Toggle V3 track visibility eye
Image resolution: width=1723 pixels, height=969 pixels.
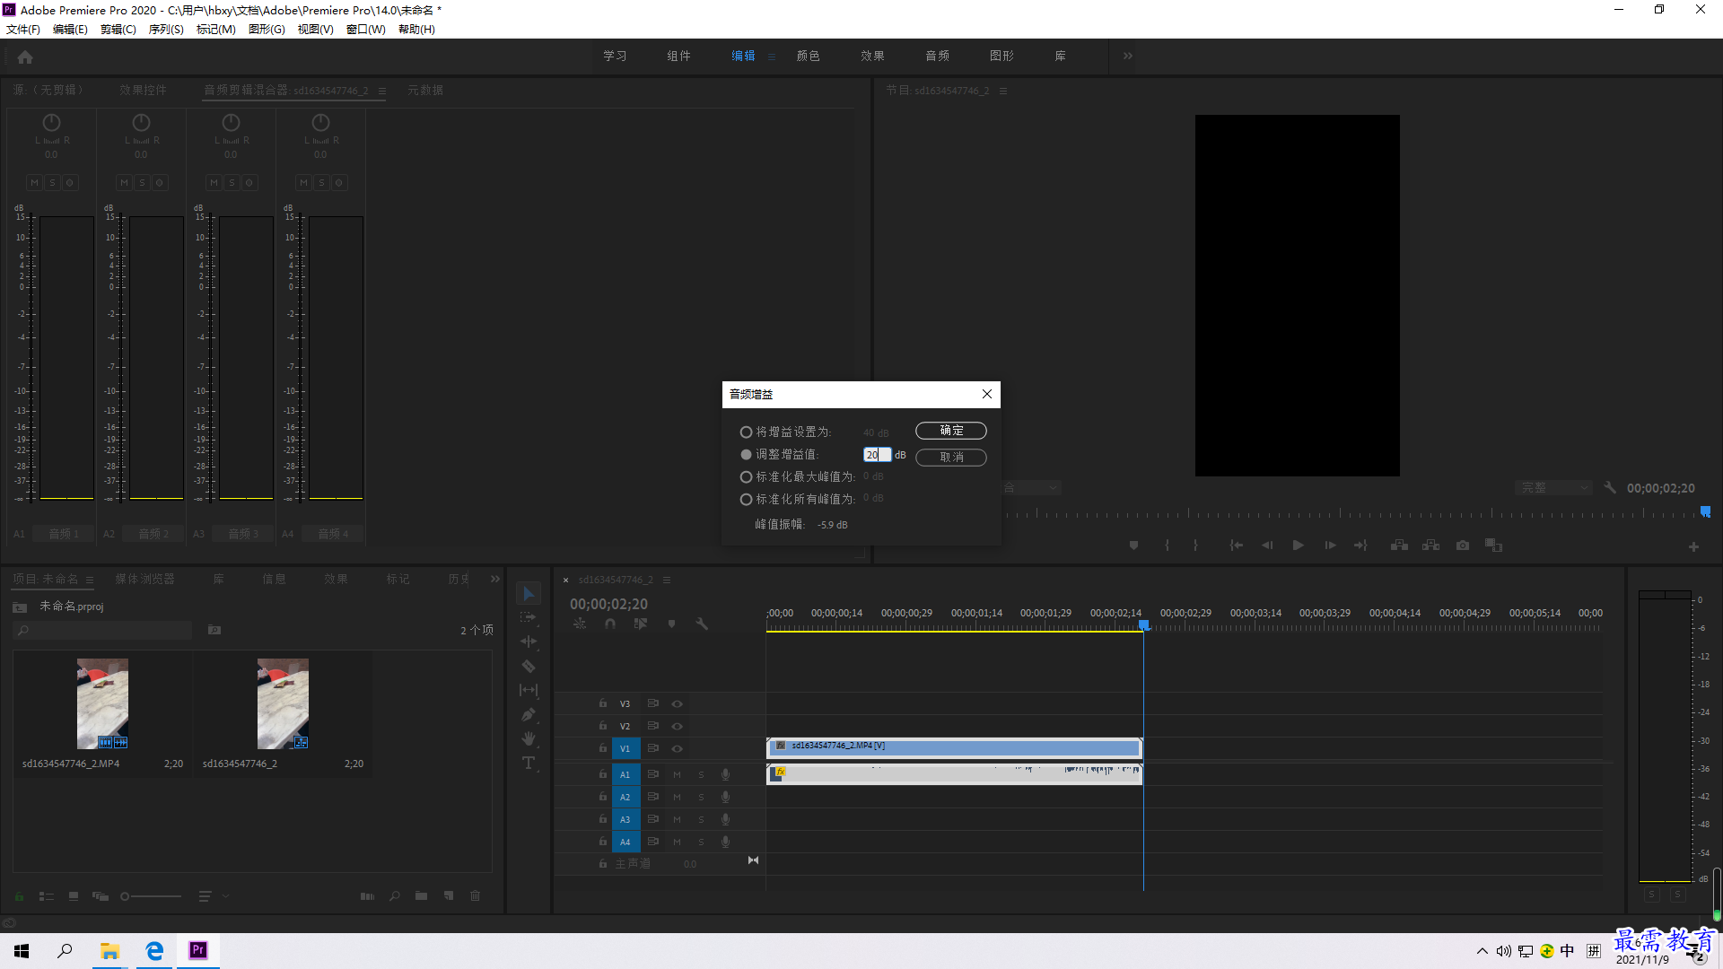click(678, 704)
